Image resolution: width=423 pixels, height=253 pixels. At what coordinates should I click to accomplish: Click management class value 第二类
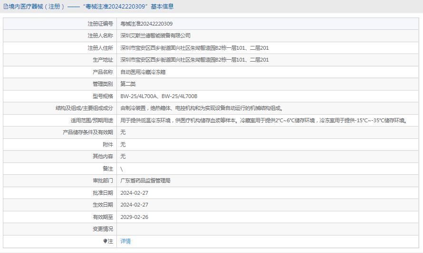[128, 84]
